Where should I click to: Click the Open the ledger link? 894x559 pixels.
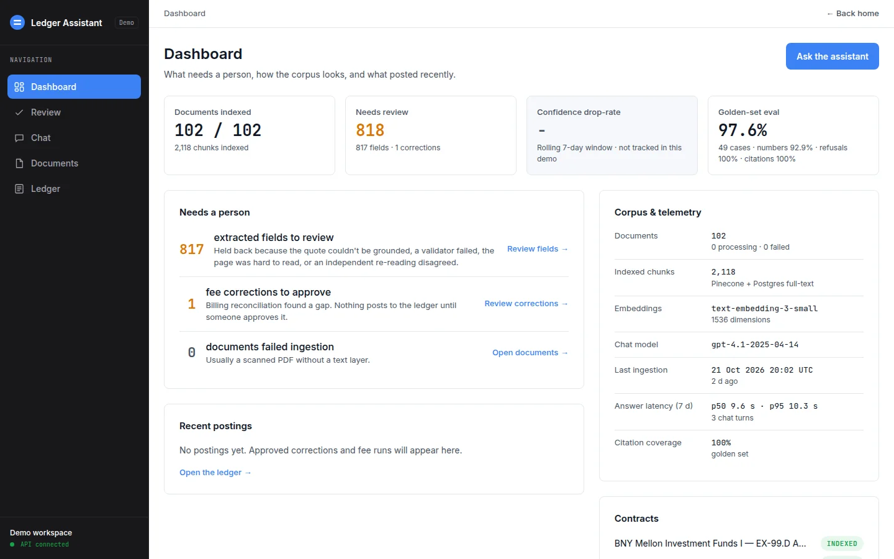pos(215,473)
